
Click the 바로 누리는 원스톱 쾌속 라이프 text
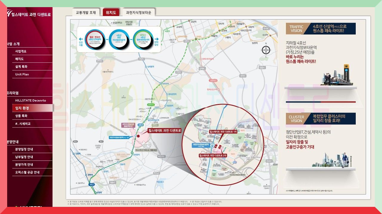click(301, 59)
